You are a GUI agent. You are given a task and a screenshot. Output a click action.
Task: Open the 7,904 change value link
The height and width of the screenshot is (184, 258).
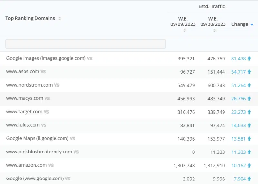pos(240,179)
